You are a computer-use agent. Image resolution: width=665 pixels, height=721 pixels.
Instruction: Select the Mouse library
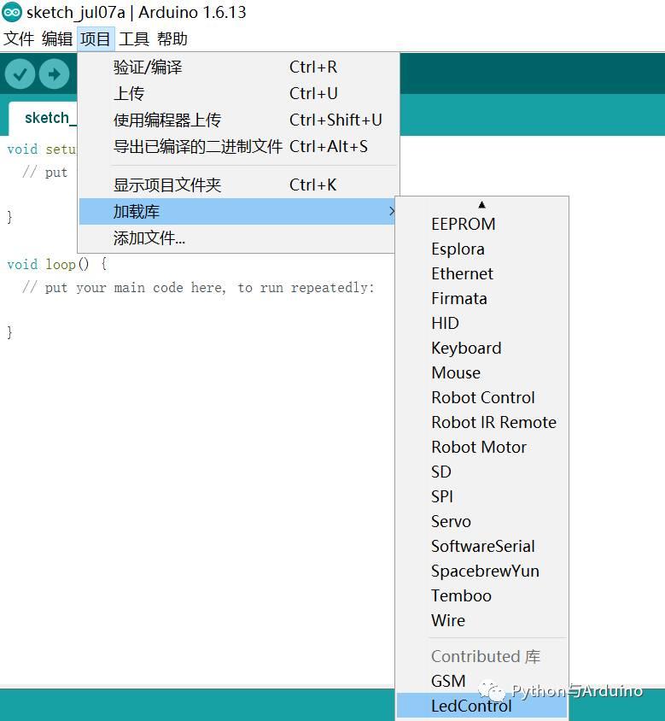click(x=481, y=372)
